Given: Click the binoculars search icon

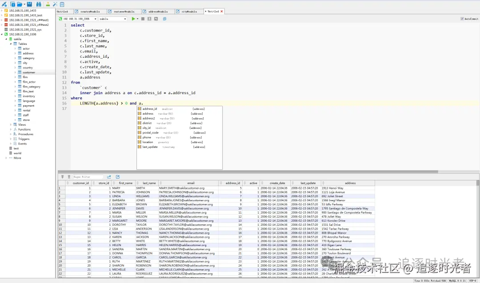Looking at the screenshot, I should pyautogui.click(x=39, y=4).
